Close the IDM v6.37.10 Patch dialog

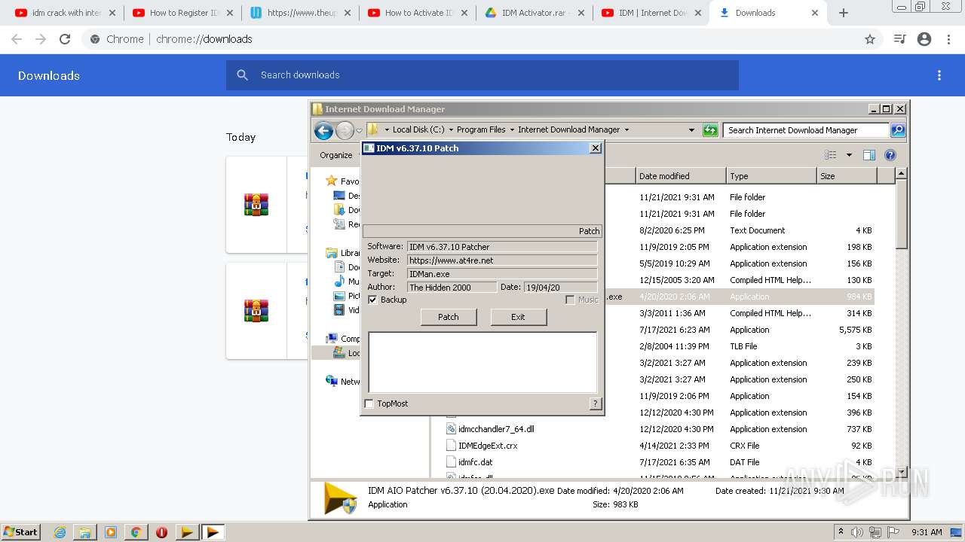tap(595, 148)
